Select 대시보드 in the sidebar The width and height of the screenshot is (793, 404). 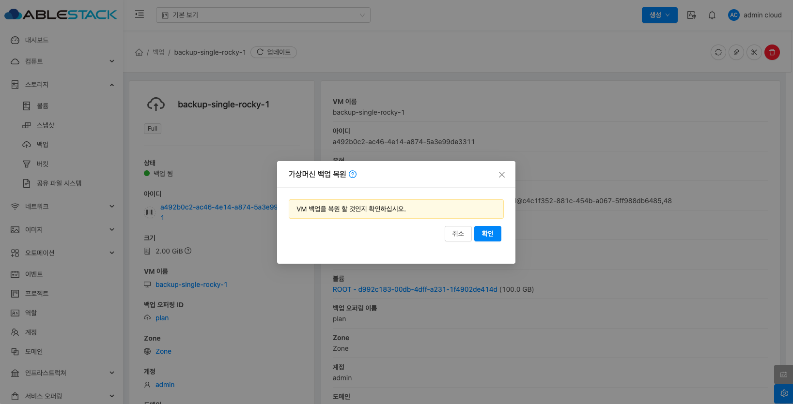click(x=37, y=40)
